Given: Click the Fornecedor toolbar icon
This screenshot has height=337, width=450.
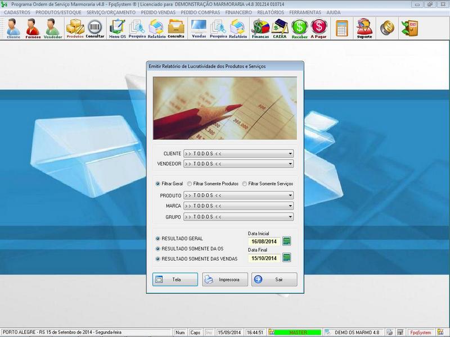Looking at the screenshot, I should (x=33, y=28).
